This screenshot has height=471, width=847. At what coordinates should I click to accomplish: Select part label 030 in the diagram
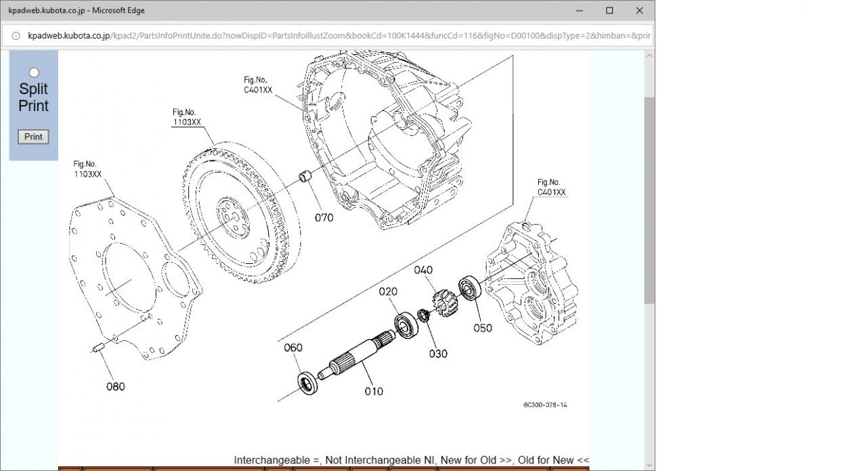click(x=438, y=354)
